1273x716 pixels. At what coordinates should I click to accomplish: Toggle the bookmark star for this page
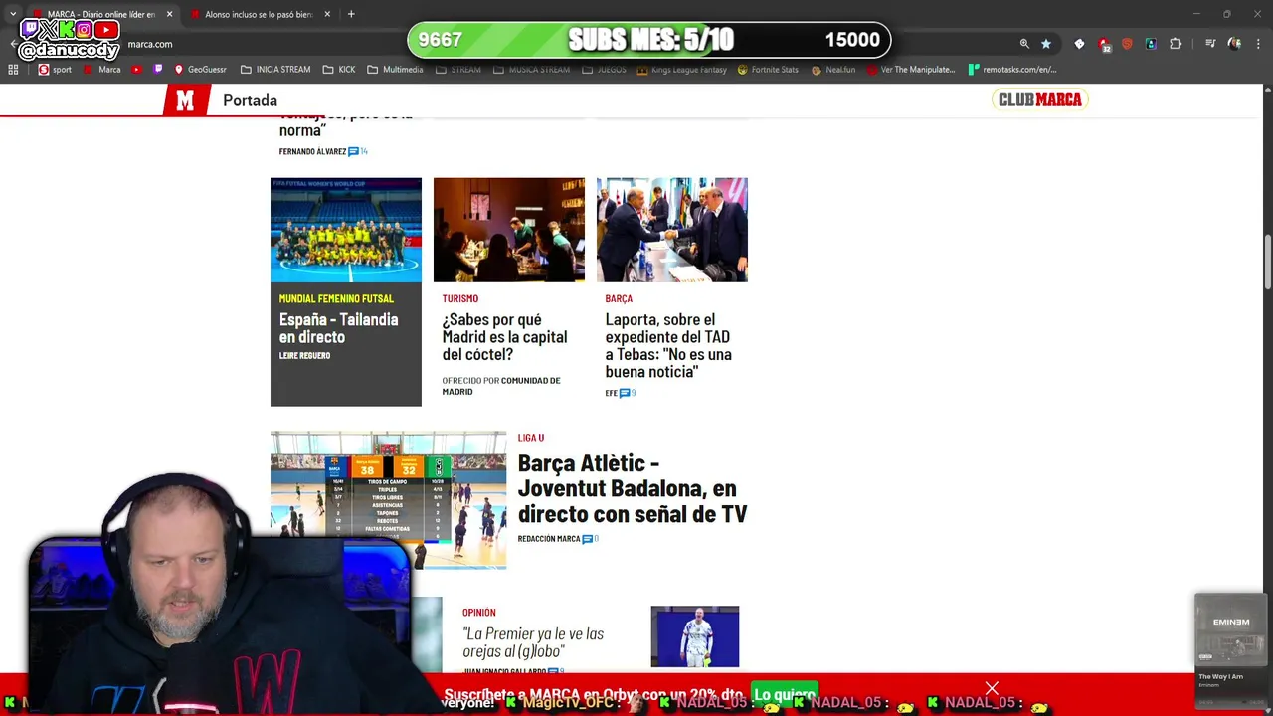[x=1046, y=44]
